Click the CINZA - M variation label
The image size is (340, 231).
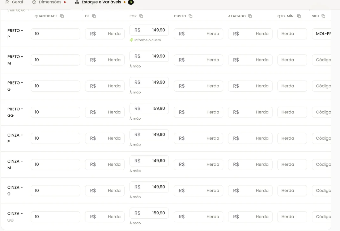click(15, 165)
